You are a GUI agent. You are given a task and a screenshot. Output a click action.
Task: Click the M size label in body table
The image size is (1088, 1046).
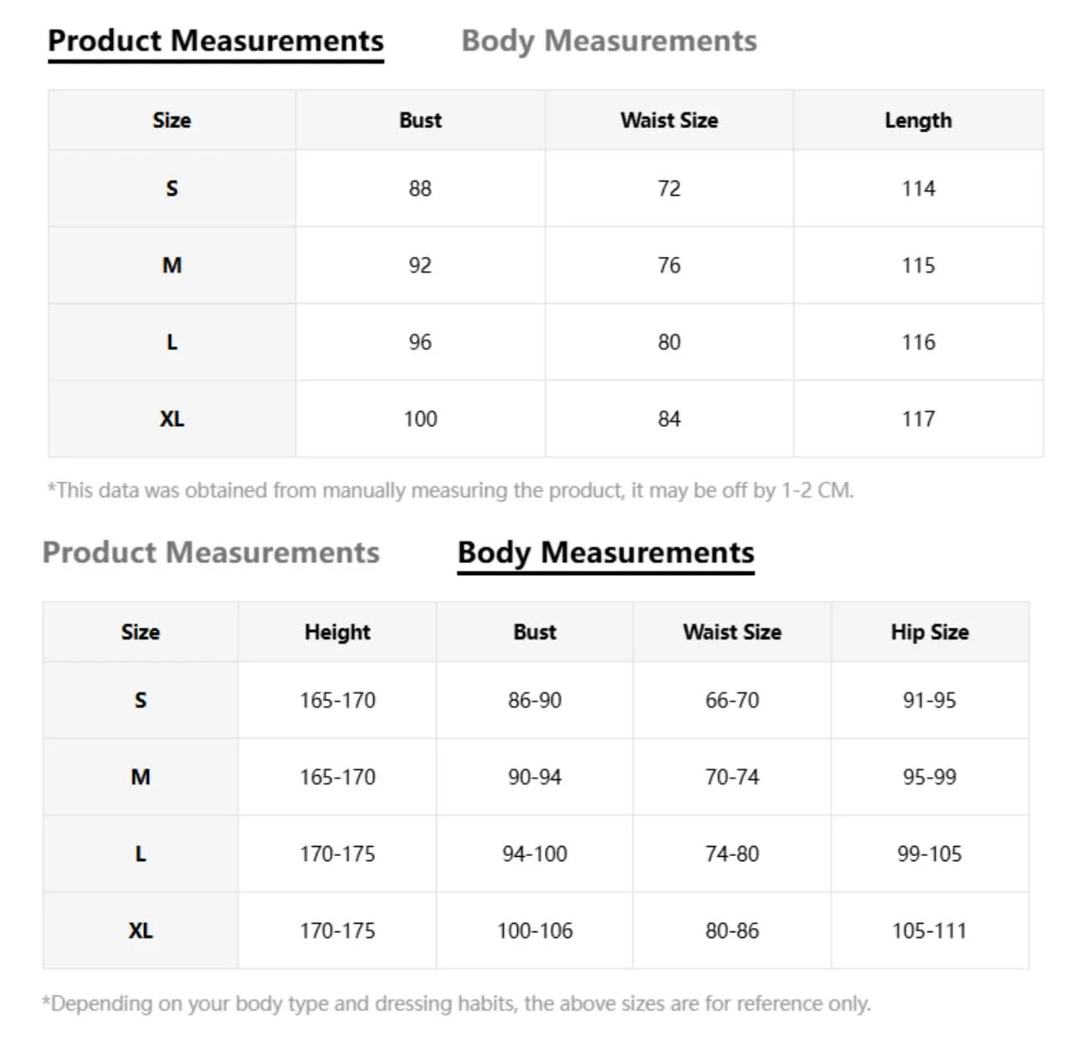click(x=141, y=777)
